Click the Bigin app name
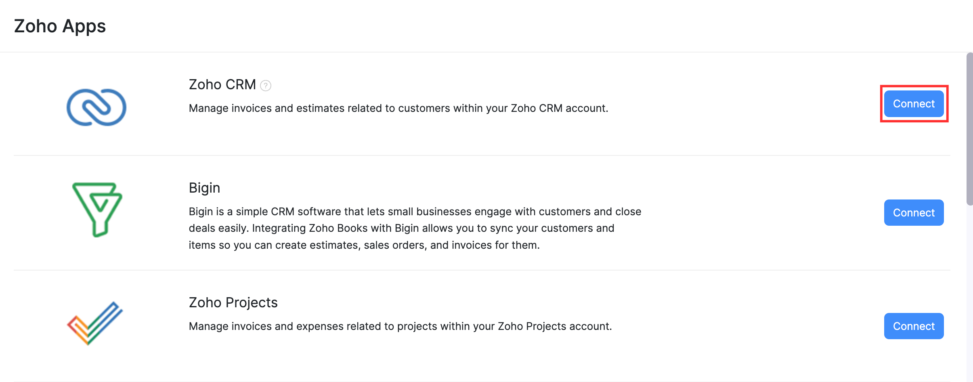 (204, 187)
